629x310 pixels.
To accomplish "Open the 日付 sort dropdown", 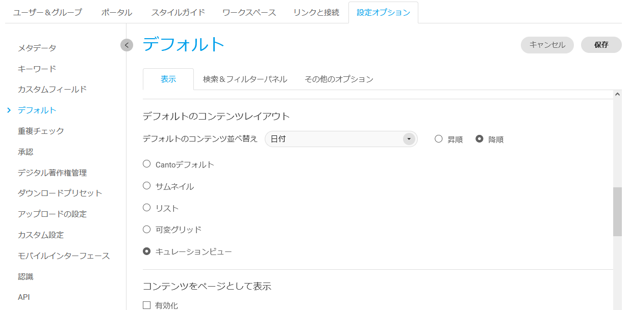I will pos(341,139).
